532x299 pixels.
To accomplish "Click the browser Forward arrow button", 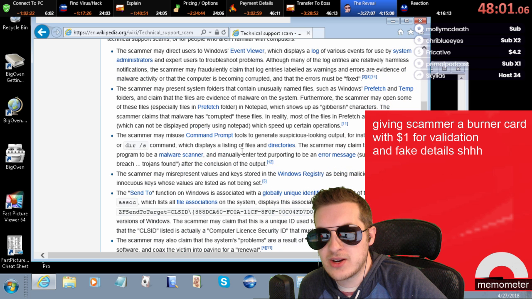I will click(57, 32).
